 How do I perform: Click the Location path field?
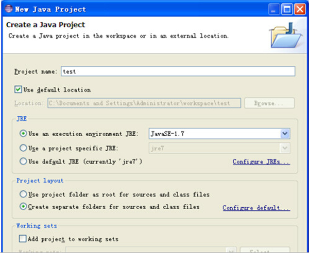[144, 103]
